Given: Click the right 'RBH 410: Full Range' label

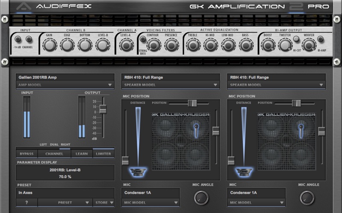Looking at the screenshot, I should point(249,78).
